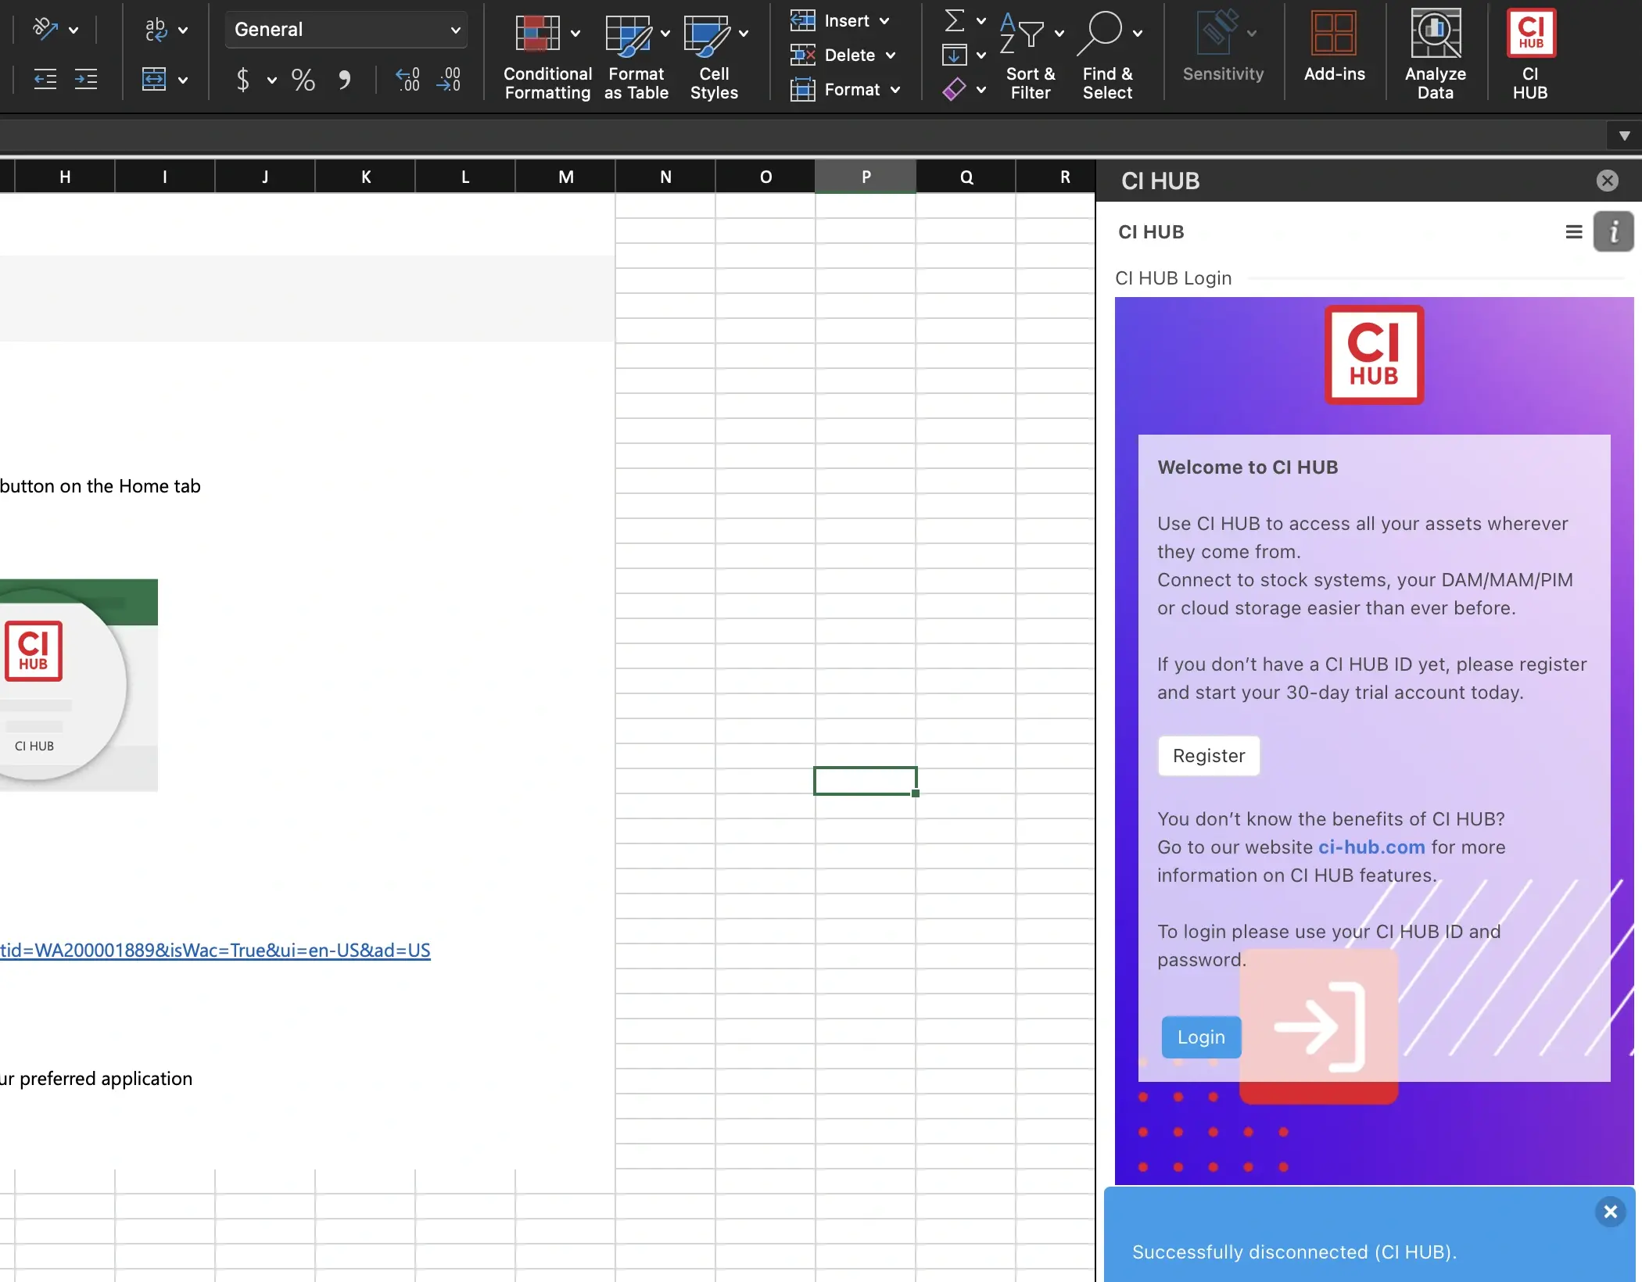Click the selected cell in column P

(x=866, y=781)
